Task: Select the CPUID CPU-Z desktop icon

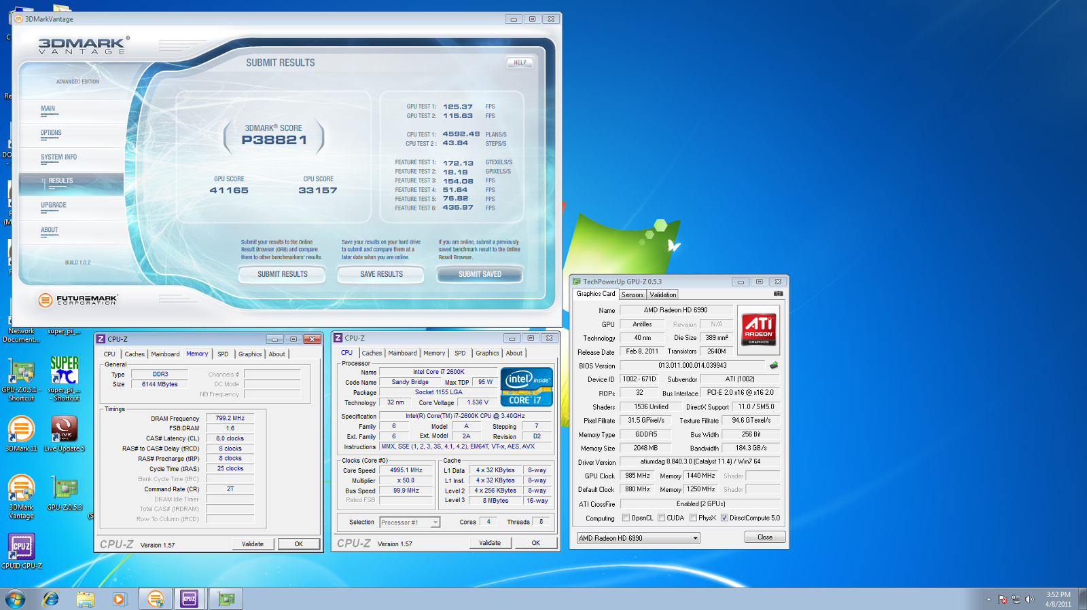Action: pyautogui.click(x=21, y=551)
